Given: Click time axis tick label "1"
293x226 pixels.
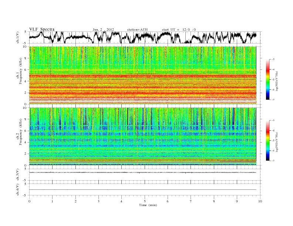Looking at the screenshot, I should [x=52, y=201].
